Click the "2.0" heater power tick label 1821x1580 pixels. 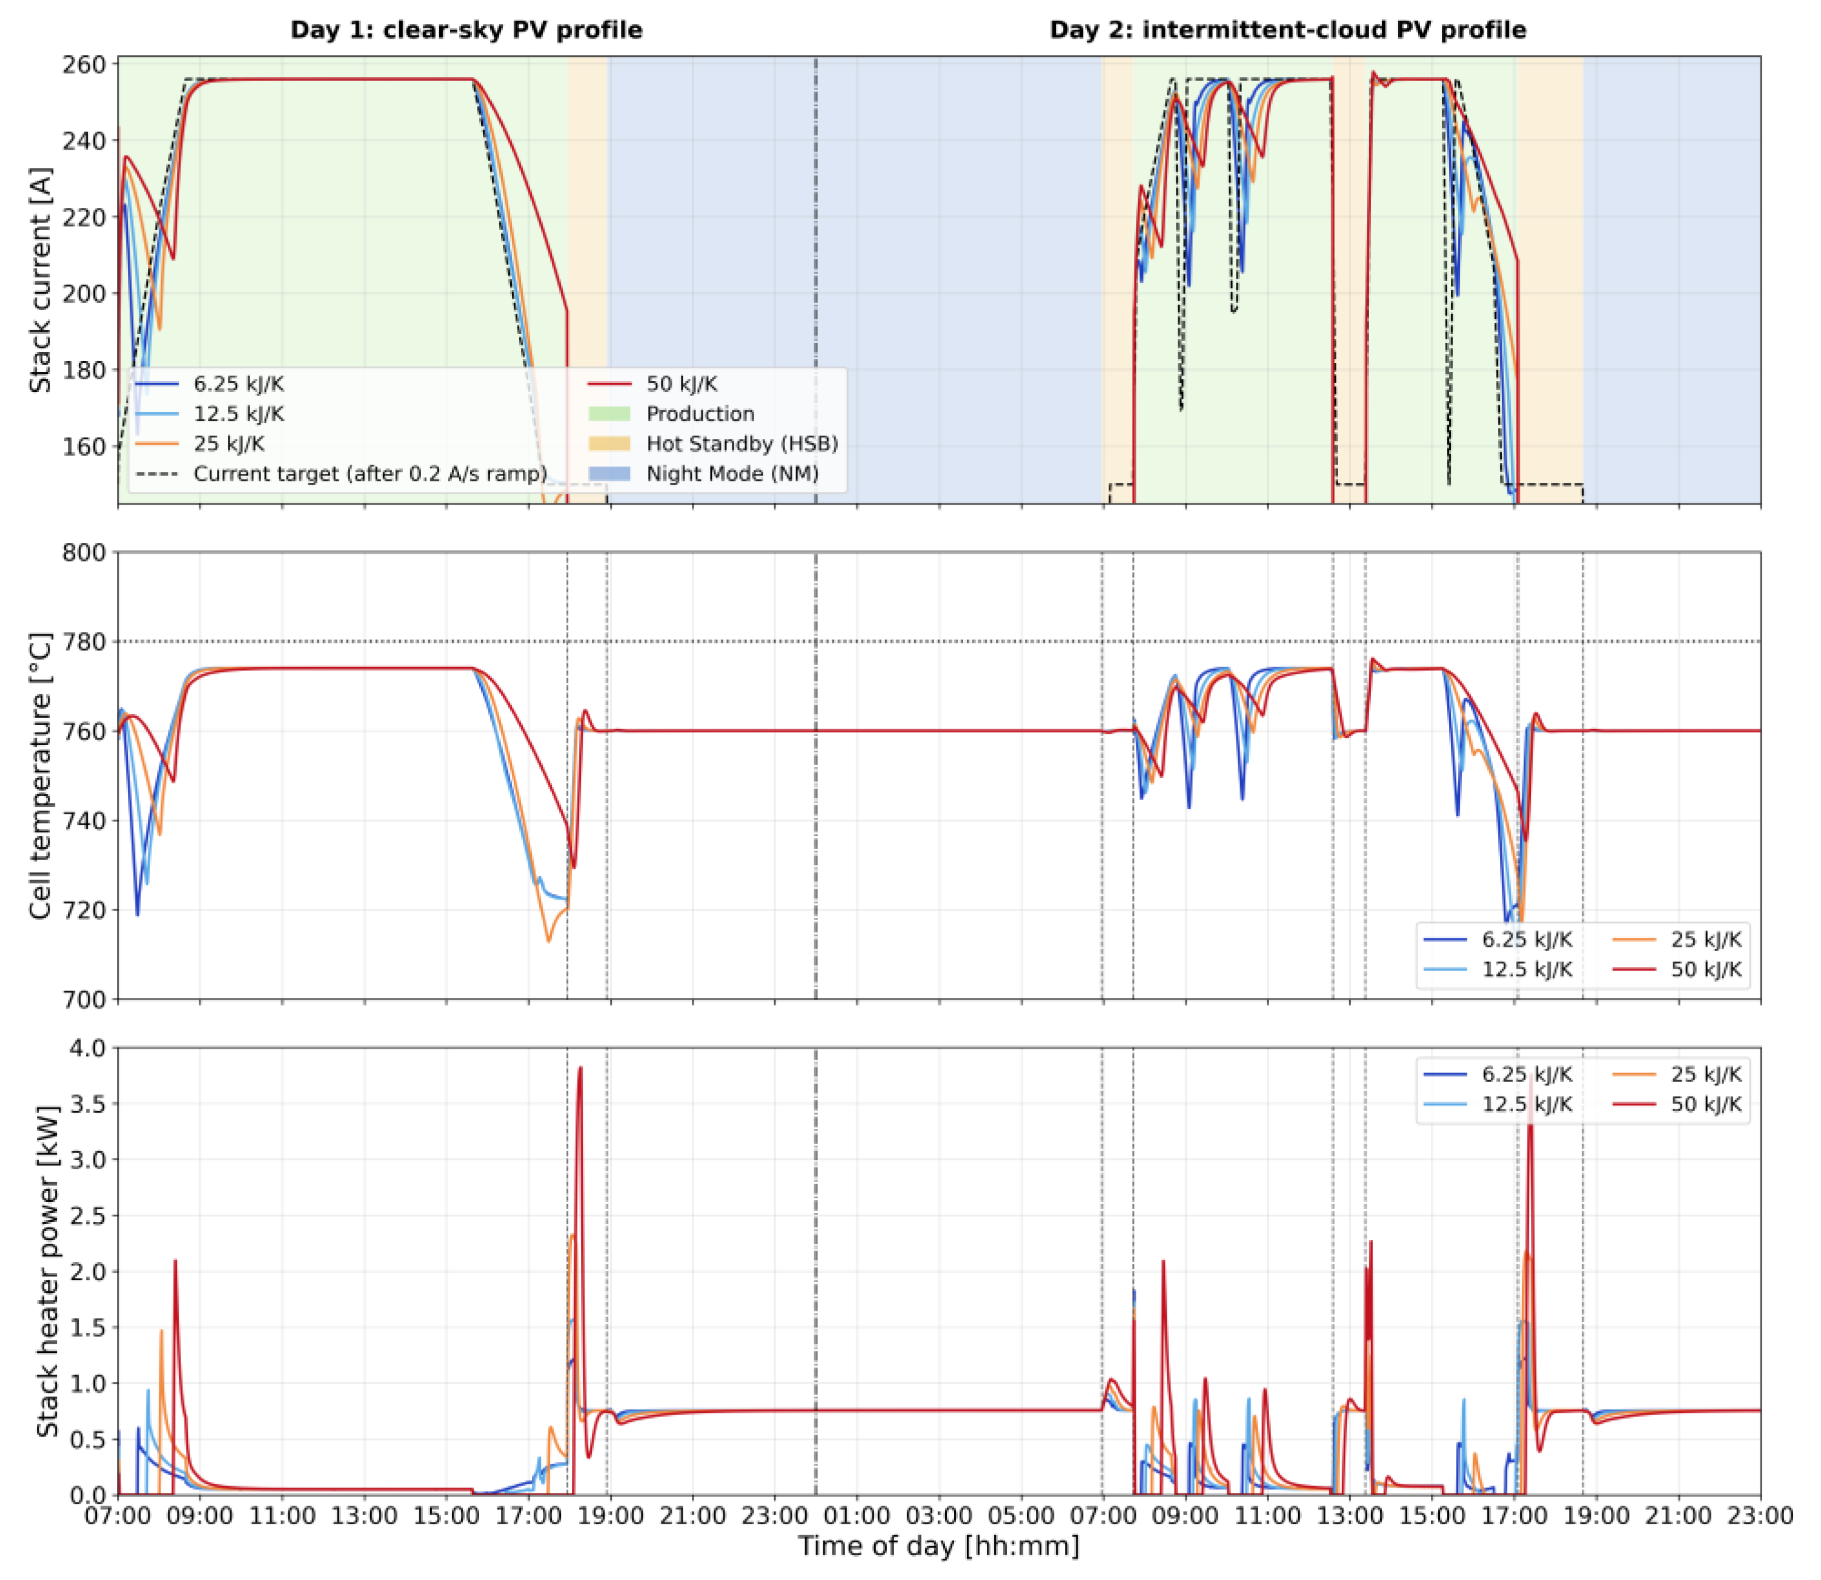tap(89, 1272)
